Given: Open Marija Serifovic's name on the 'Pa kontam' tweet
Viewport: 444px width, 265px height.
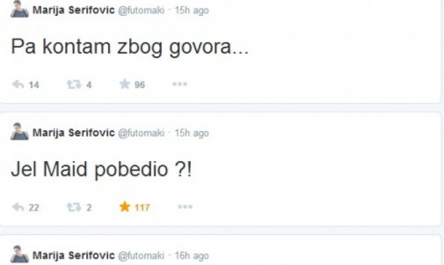Looking at the screenshot, I should 74,11.
